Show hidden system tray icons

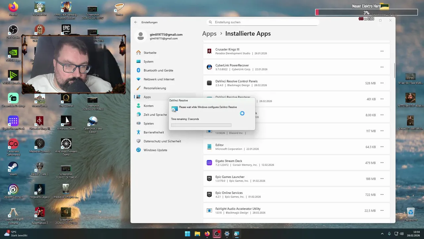pos(382,234)
